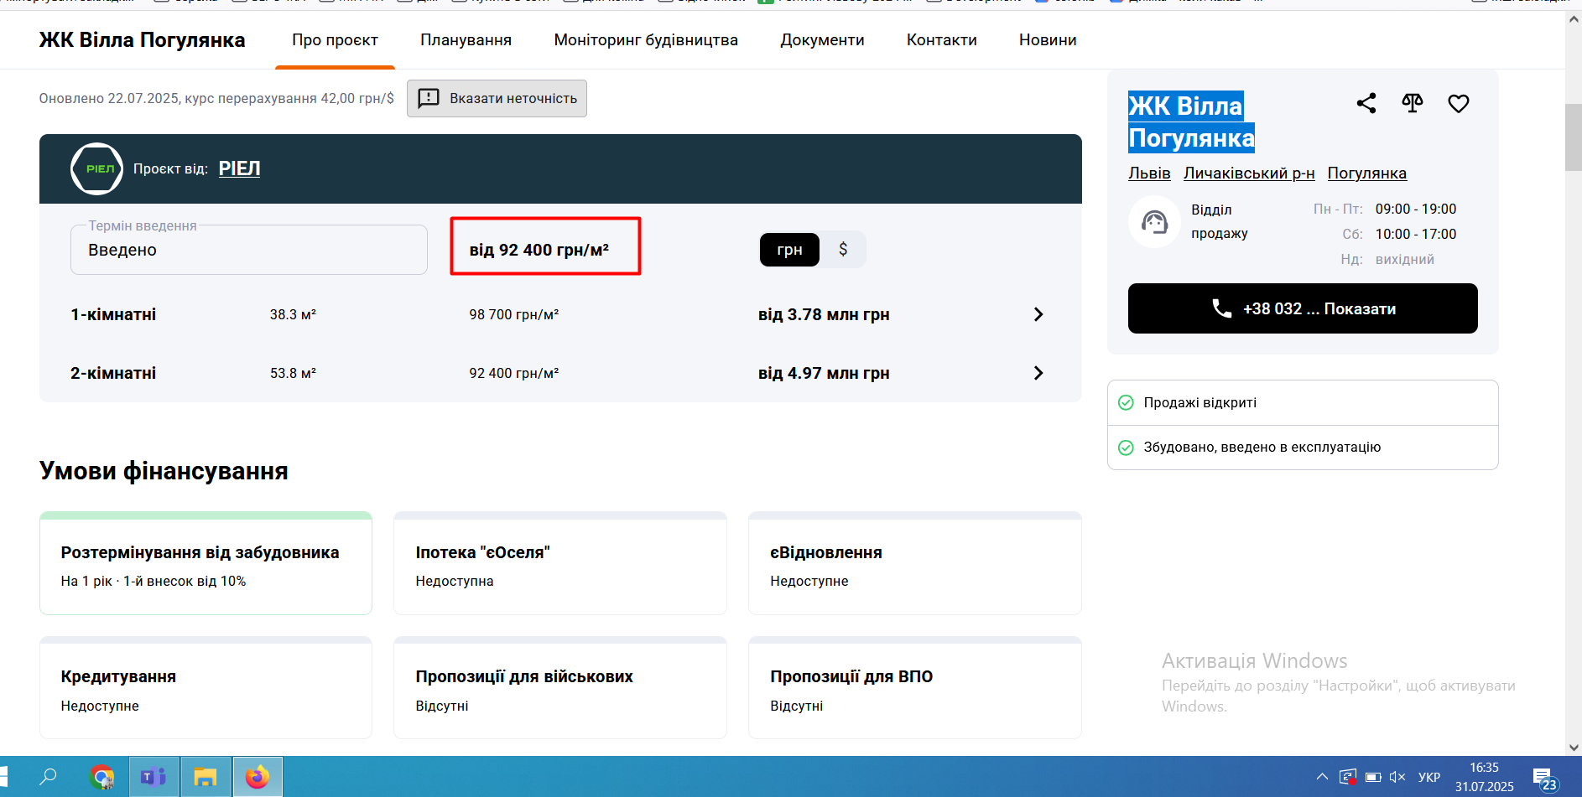
Task: Click the від 3.78 млн грн price
Action: 824,314
